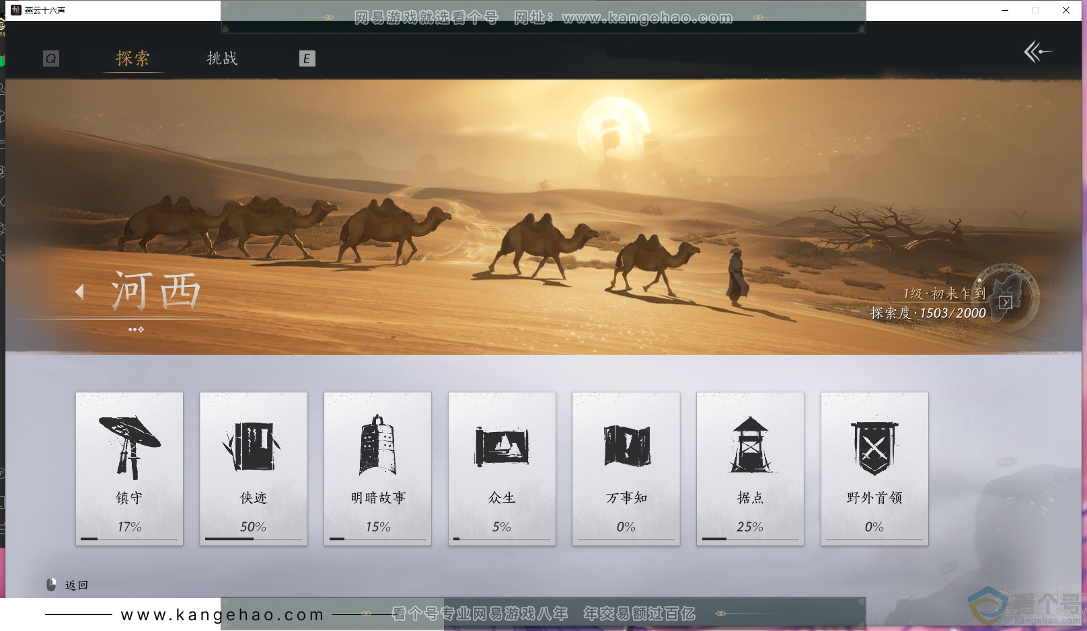
Task: Click the scroll painting icon for 众生
Action: pos(502,446)
